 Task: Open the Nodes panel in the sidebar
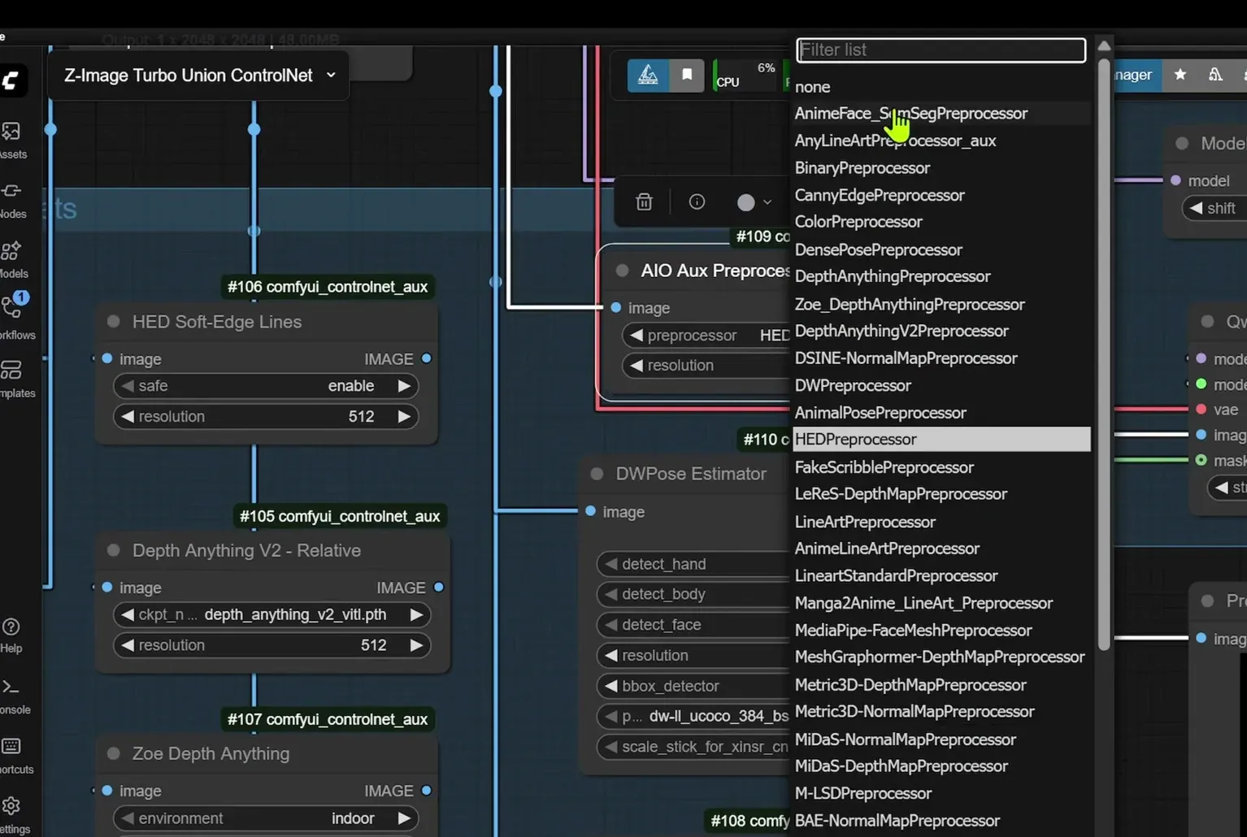click(11, 195)
